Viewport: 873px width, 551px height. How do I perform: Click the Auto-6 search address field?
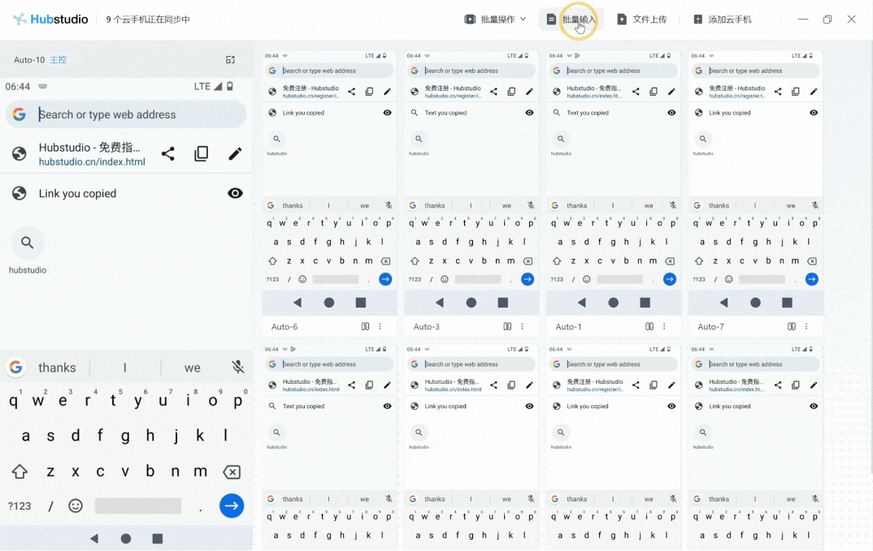[x=329, y=71]
